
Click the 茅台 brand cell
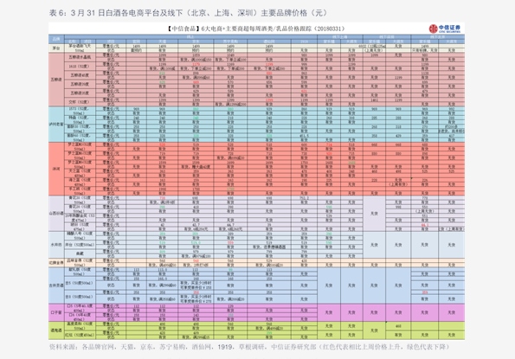(56, 48)
